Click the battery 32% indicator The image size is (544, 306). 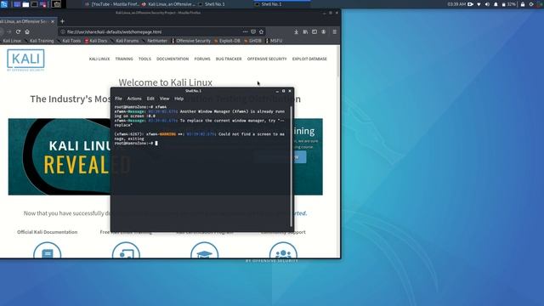click(x=508, y=4)
